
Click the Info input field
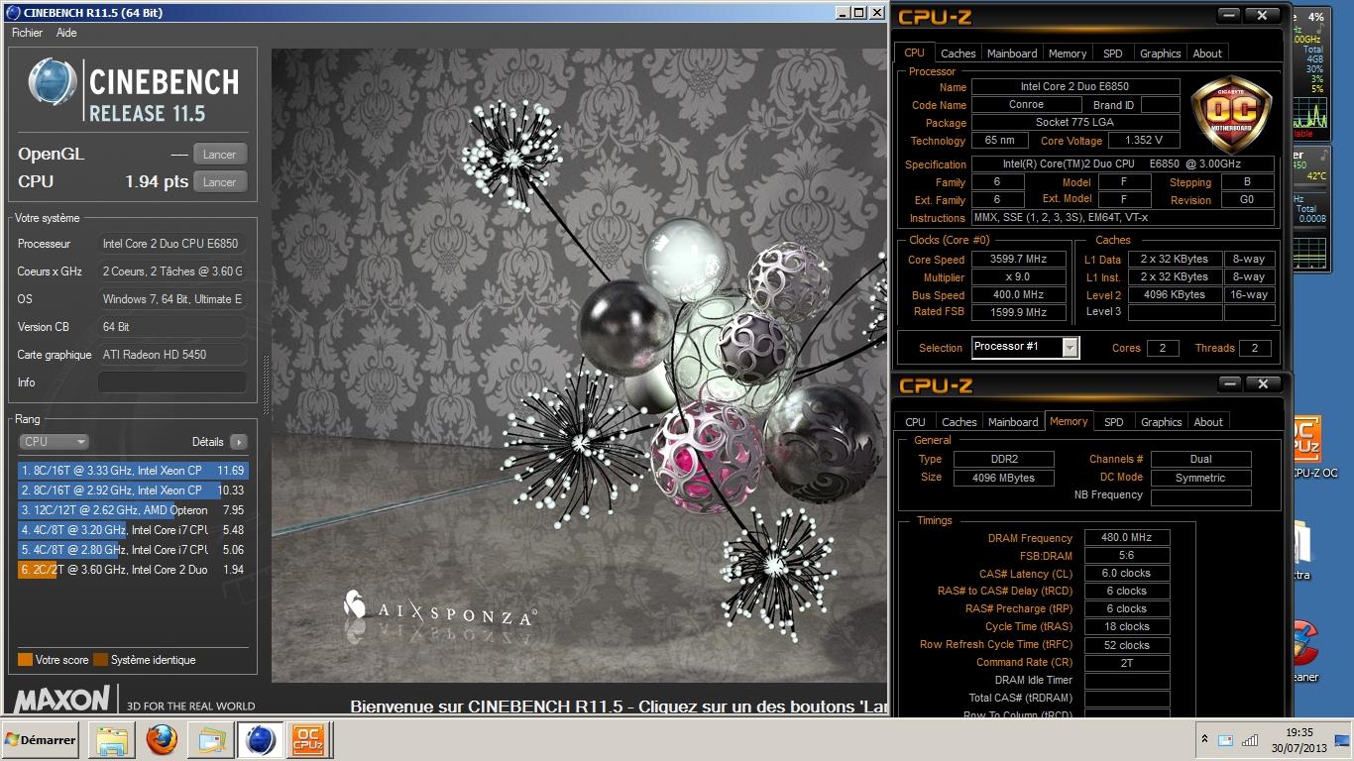(172, 381)
